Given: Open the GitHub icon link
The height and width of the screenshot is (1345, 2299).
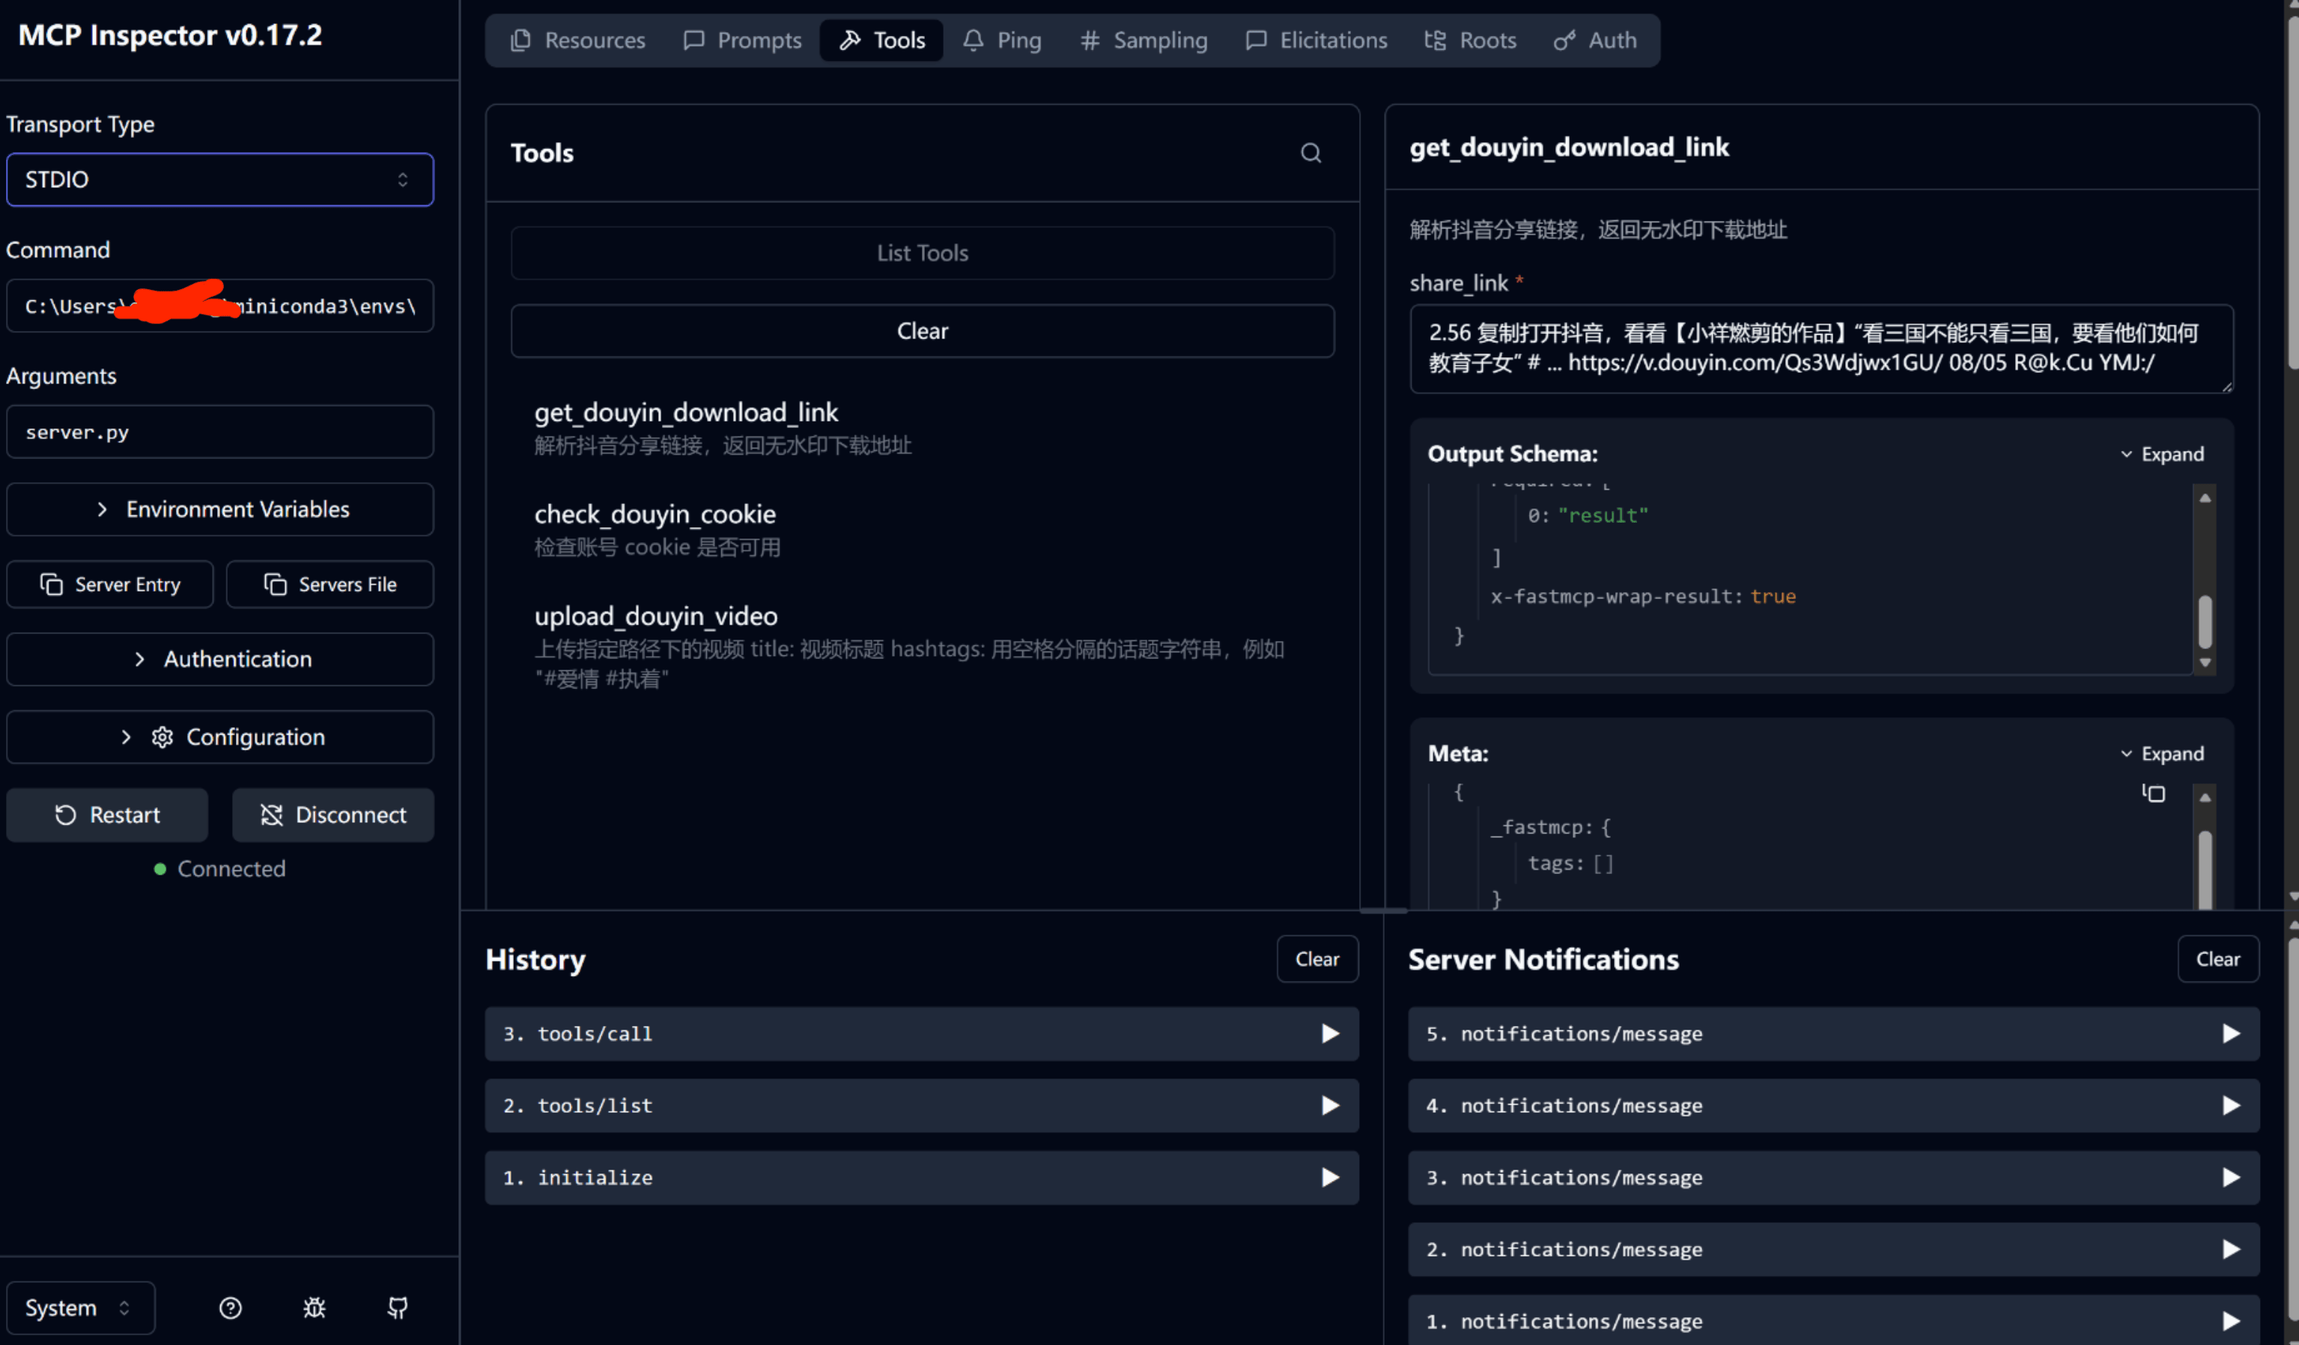Looking at the screenshot, I should [x=398, y=1308].
